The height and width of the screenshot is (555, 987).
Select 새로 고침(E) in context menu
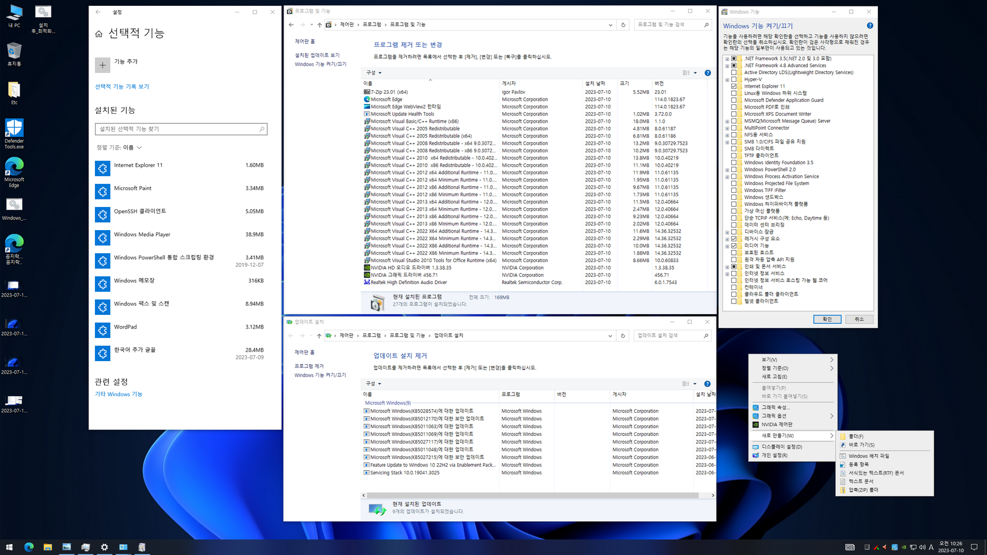793,377
